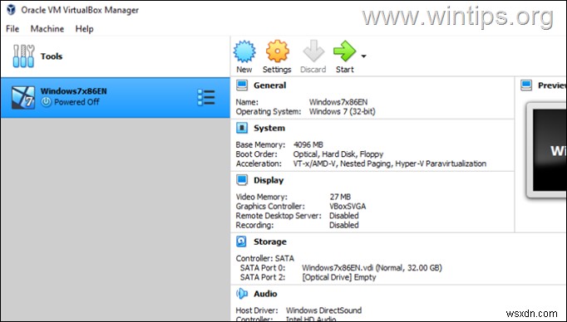Viewport: 567px width, 322px height.
Task: Click the Windows DirectSound host driver value
Action: (323, 310)
